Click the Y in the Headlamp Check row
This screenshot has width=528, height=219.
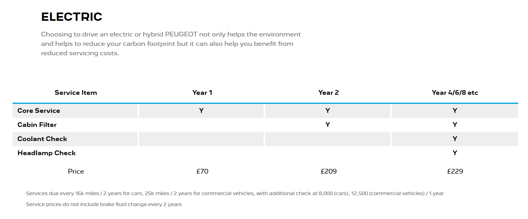click(x=455, y=153)
